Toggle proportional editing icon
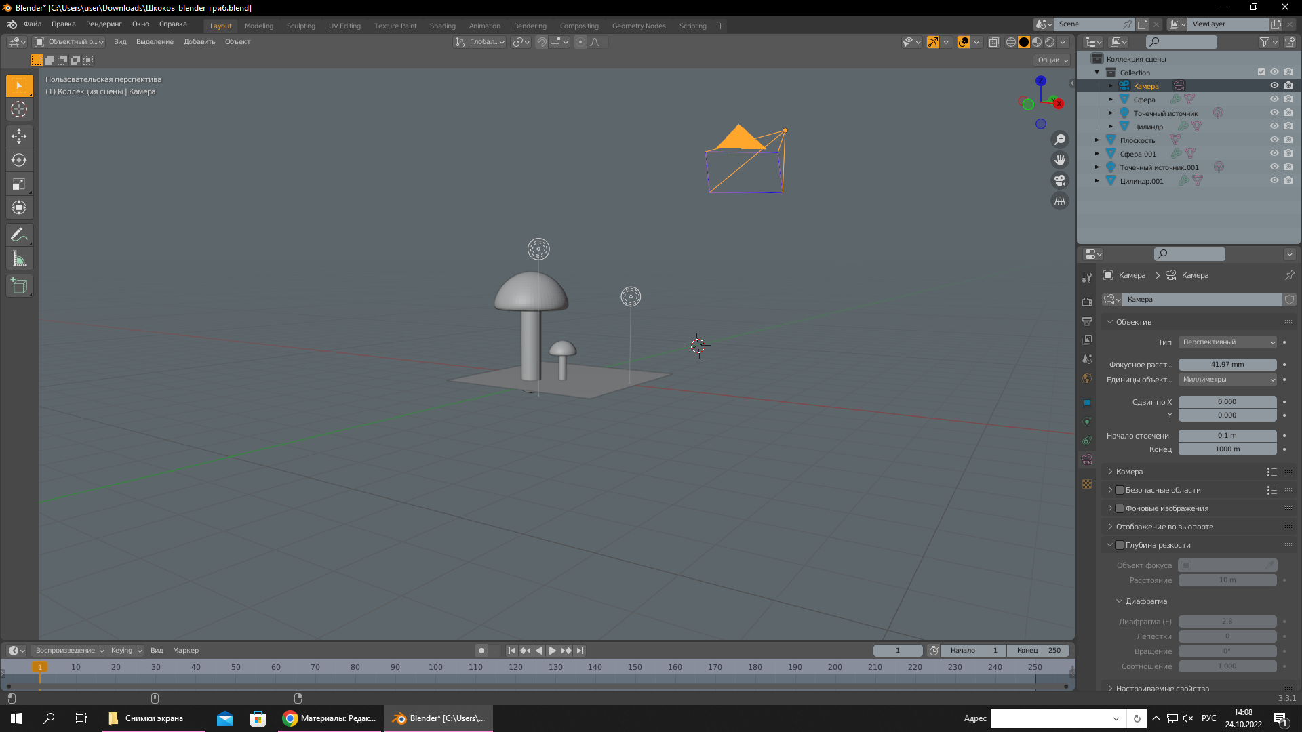Screen dimensions: 1302x732 [580, 42]
